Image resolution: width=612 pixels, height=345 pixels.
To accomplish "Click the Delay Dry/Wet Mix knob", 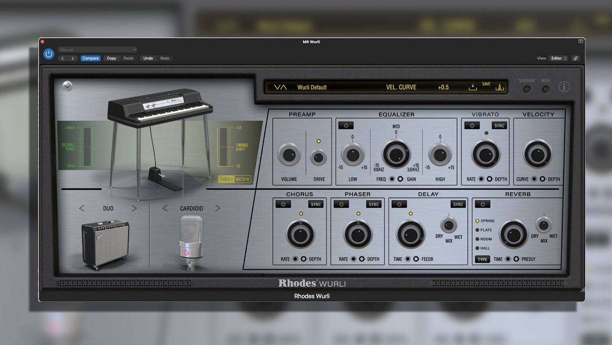I will 448,224.
